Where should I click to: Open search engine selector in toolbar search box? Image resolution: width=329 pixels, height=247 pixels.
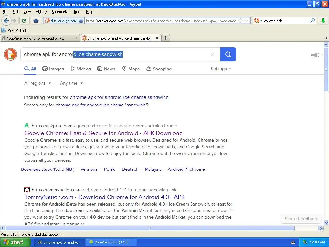click(258, 21)
